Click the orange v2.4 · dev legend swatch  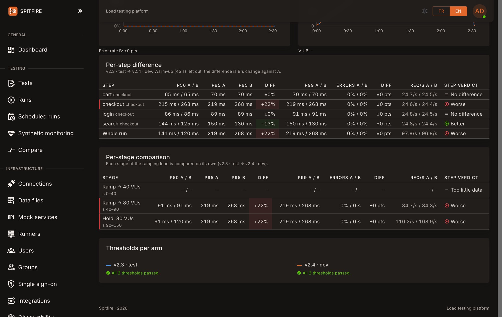(x=299, y=265)
